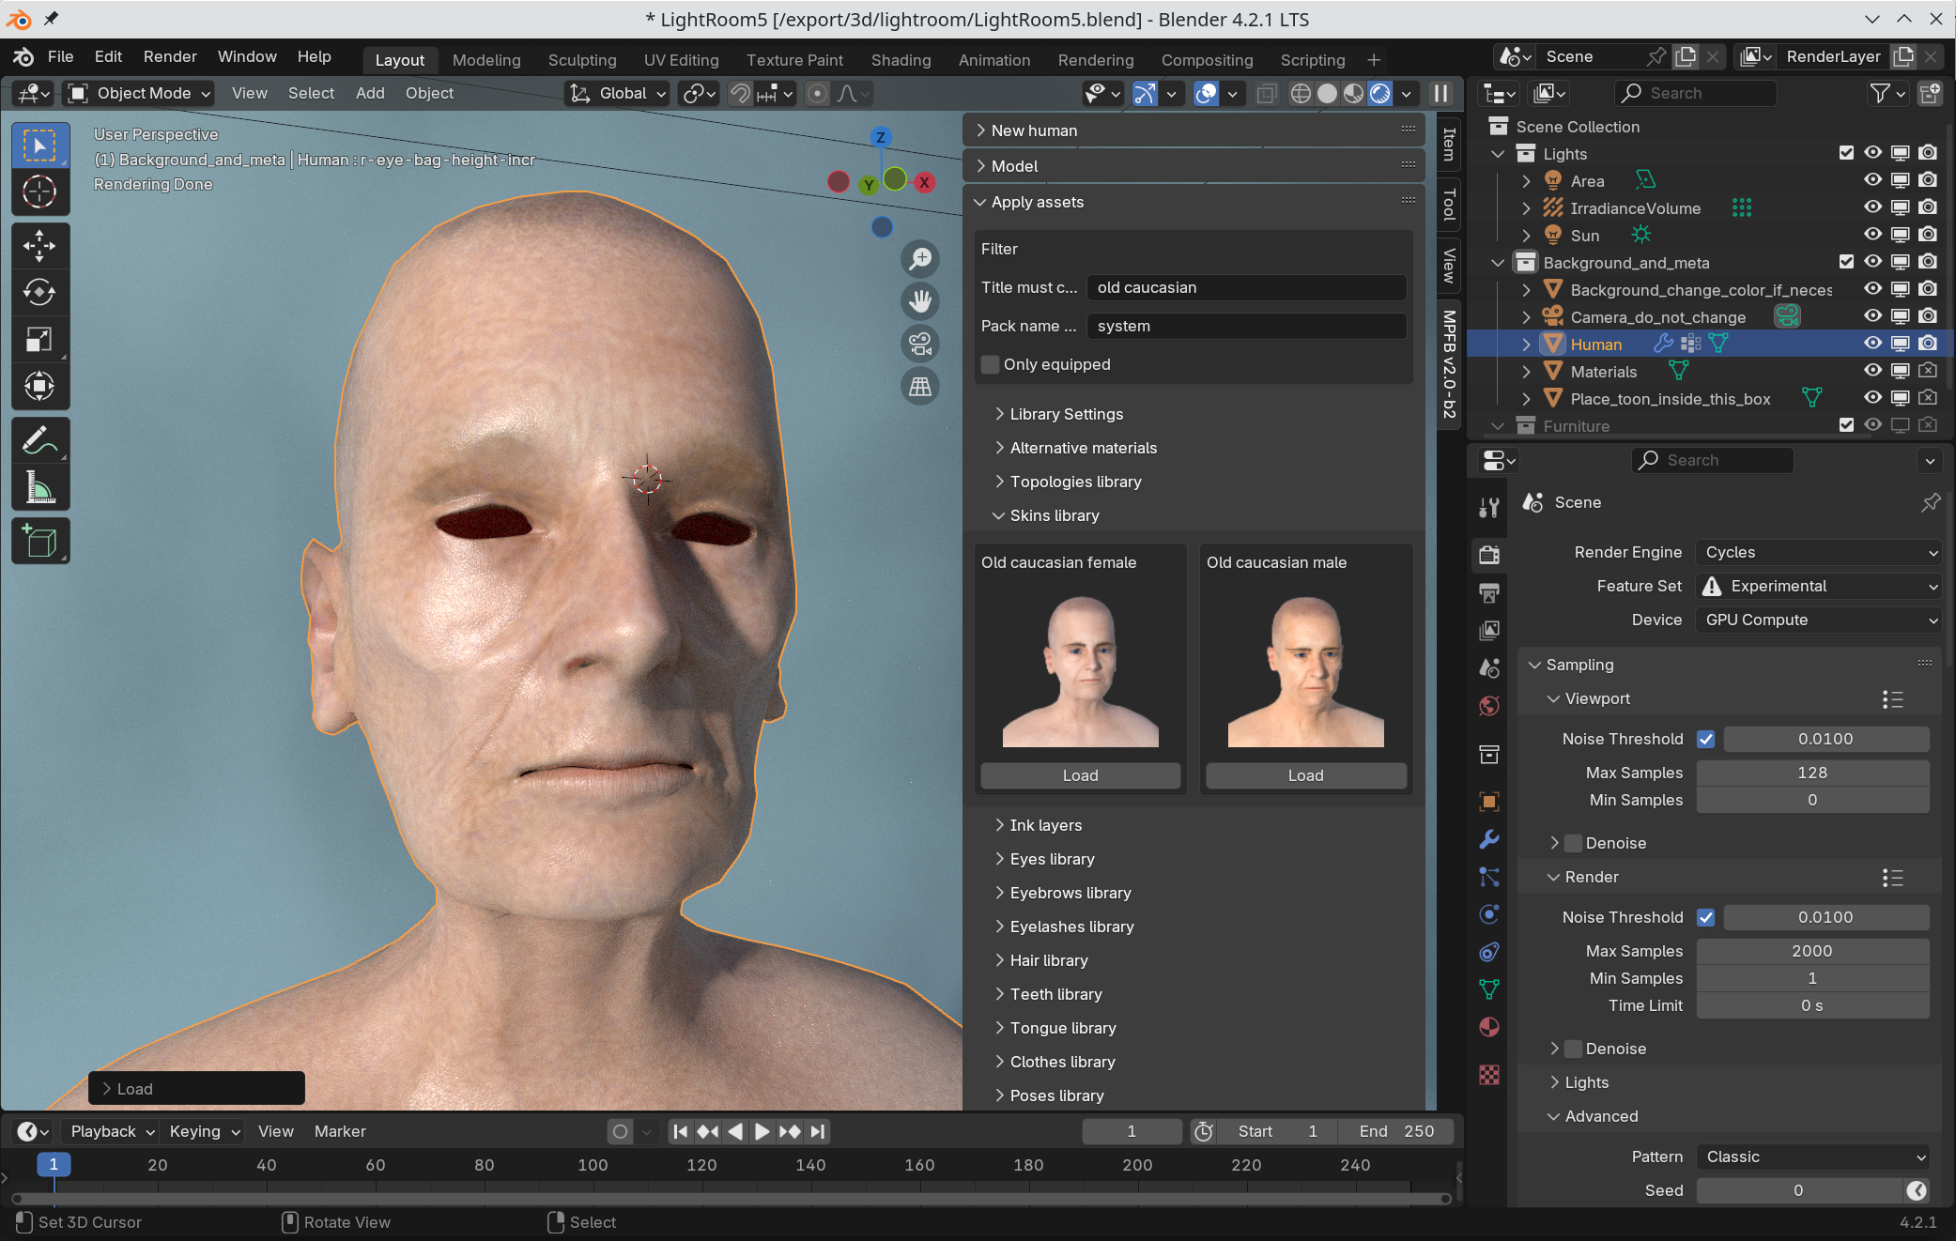This screenshot has height=1241, width=1956.
Task: Toggle X-ray viewport mode
Action: (1266, 93)
